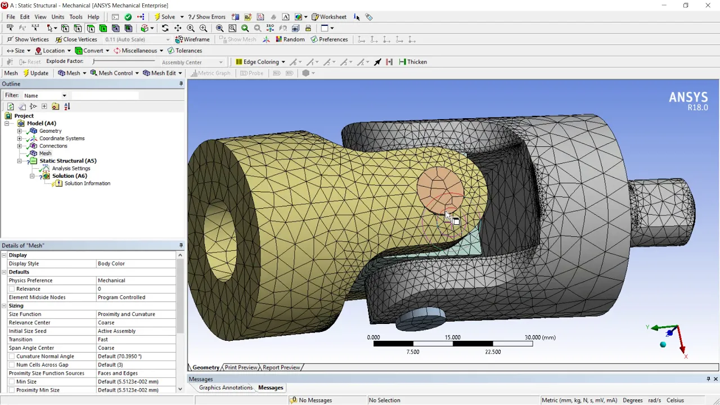Click the Explode Factor slider
Screen dimensions: 720x405
click(x=125, y=61)
